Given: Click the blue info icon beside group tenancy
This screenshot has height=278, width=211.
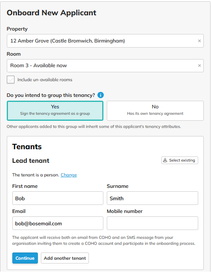Looking at the screenshot, I should click(x=101, y=95).
